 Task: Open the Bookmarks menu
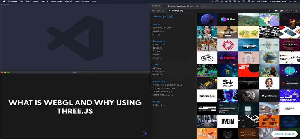click(x=56, y=1)
